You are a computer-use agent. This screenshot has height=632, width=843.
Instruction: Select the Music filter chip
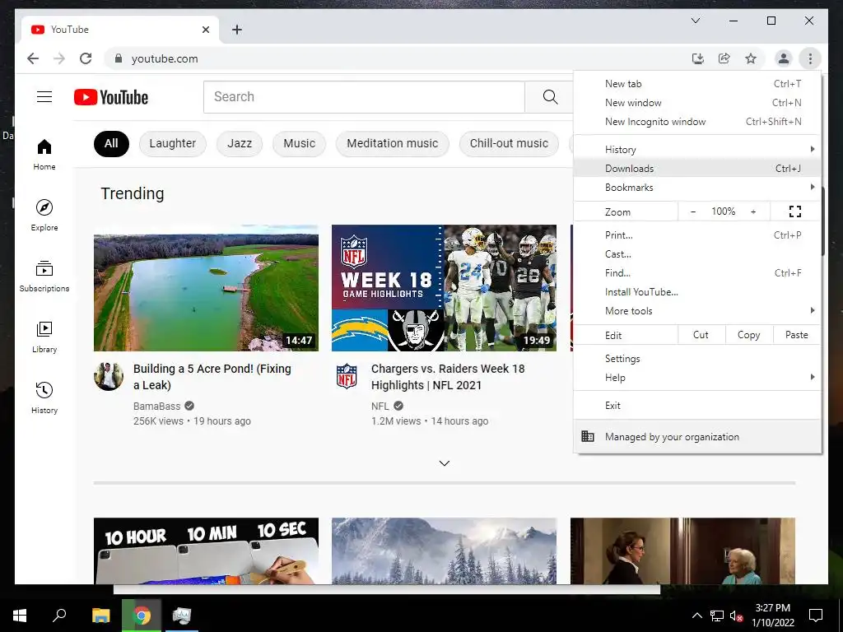point(299,143)
